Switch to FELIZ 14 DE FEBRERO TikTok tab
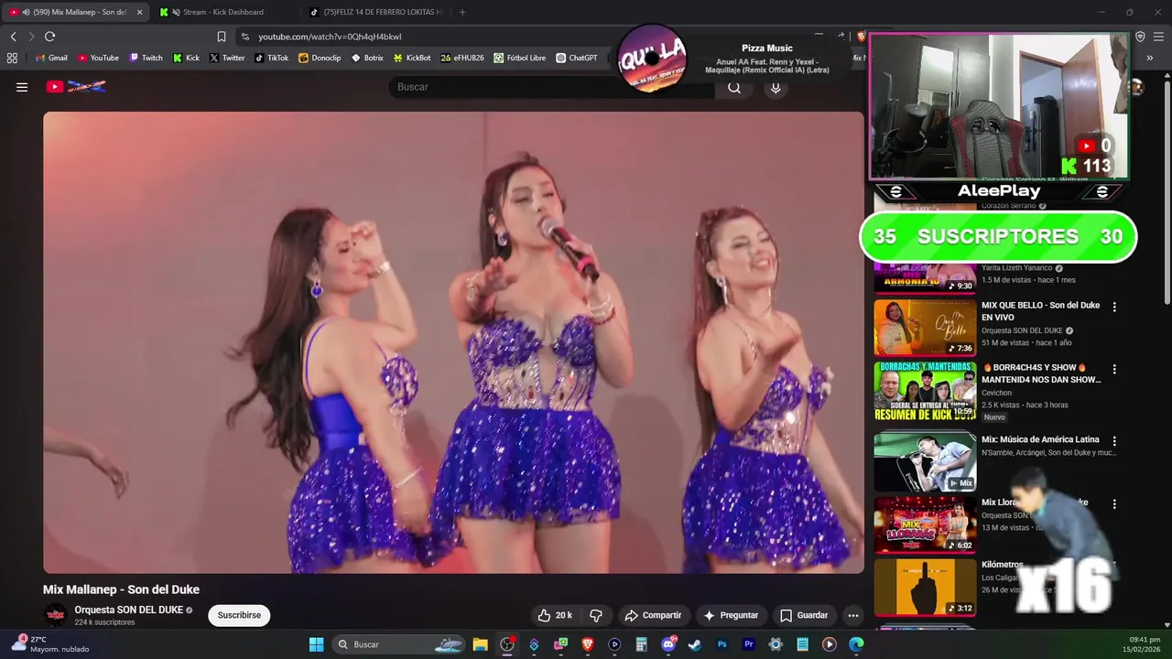This screenshot has width=1172, height=659. pyautogui.click(x=377, y=12)
